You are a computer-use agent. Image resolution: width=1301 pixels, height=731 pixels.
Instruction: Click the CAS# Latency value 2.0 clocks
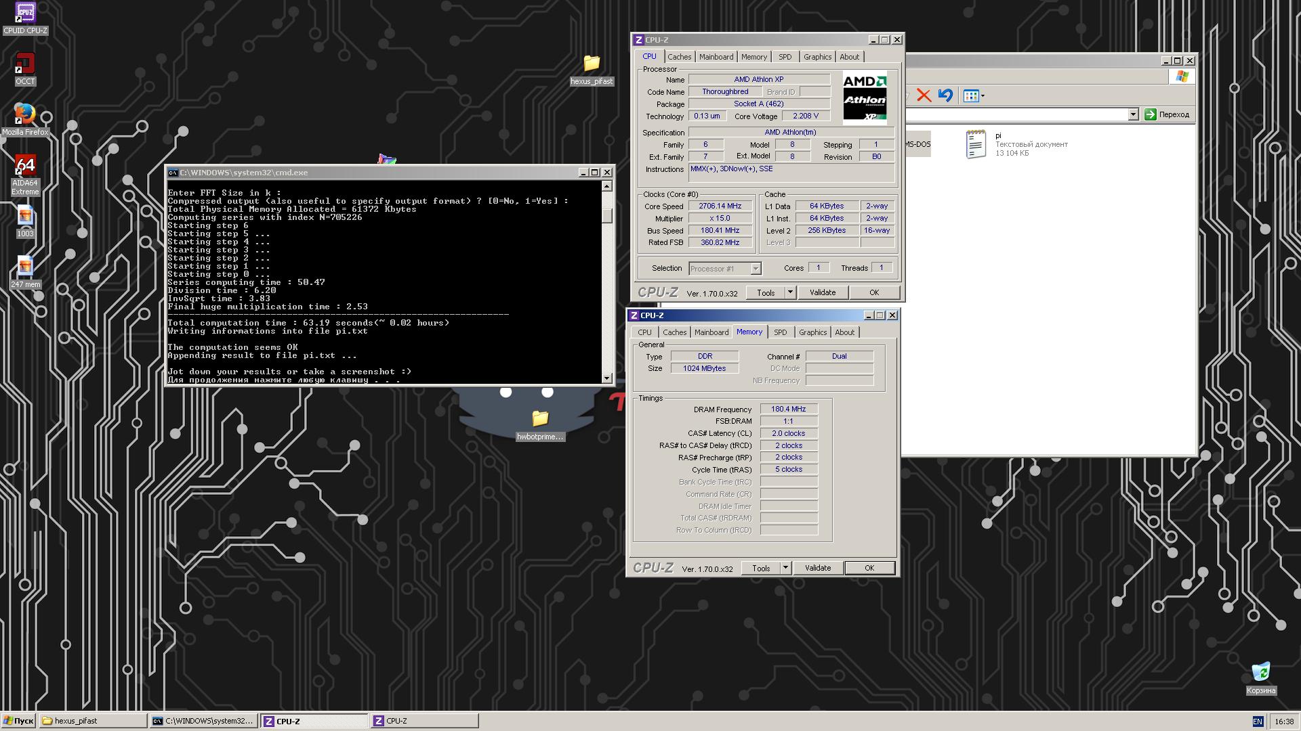coord(789,433)
